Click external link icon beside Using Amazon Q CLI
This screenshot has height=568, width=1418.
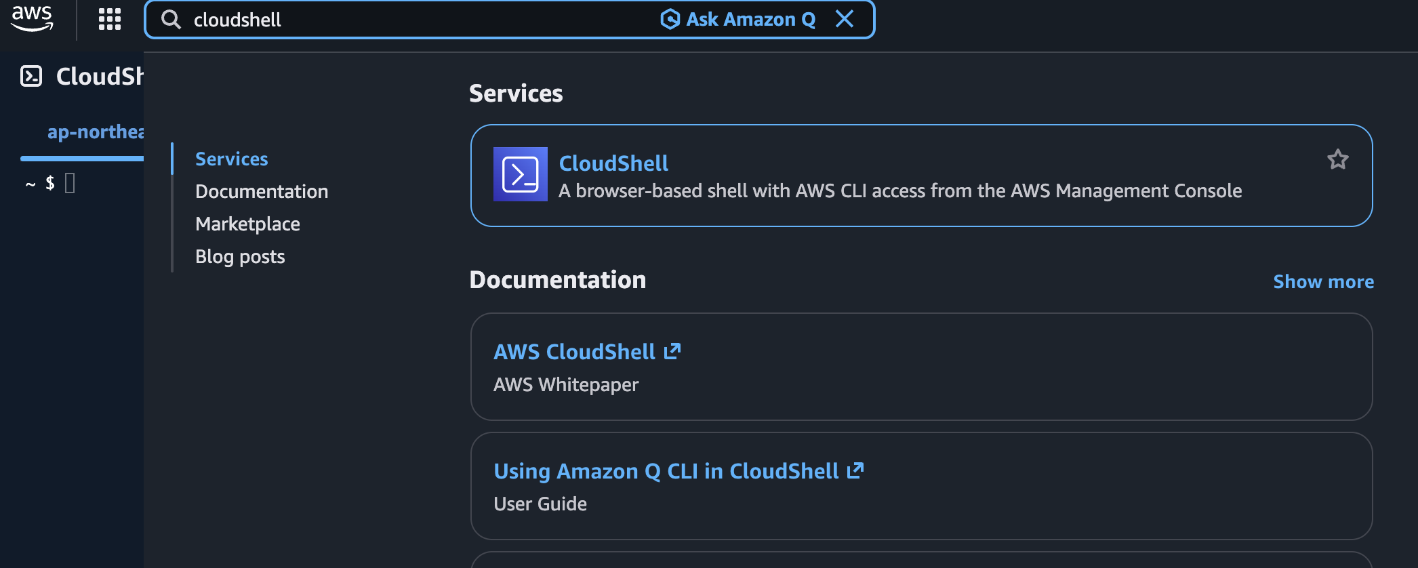tap(855, 470)
